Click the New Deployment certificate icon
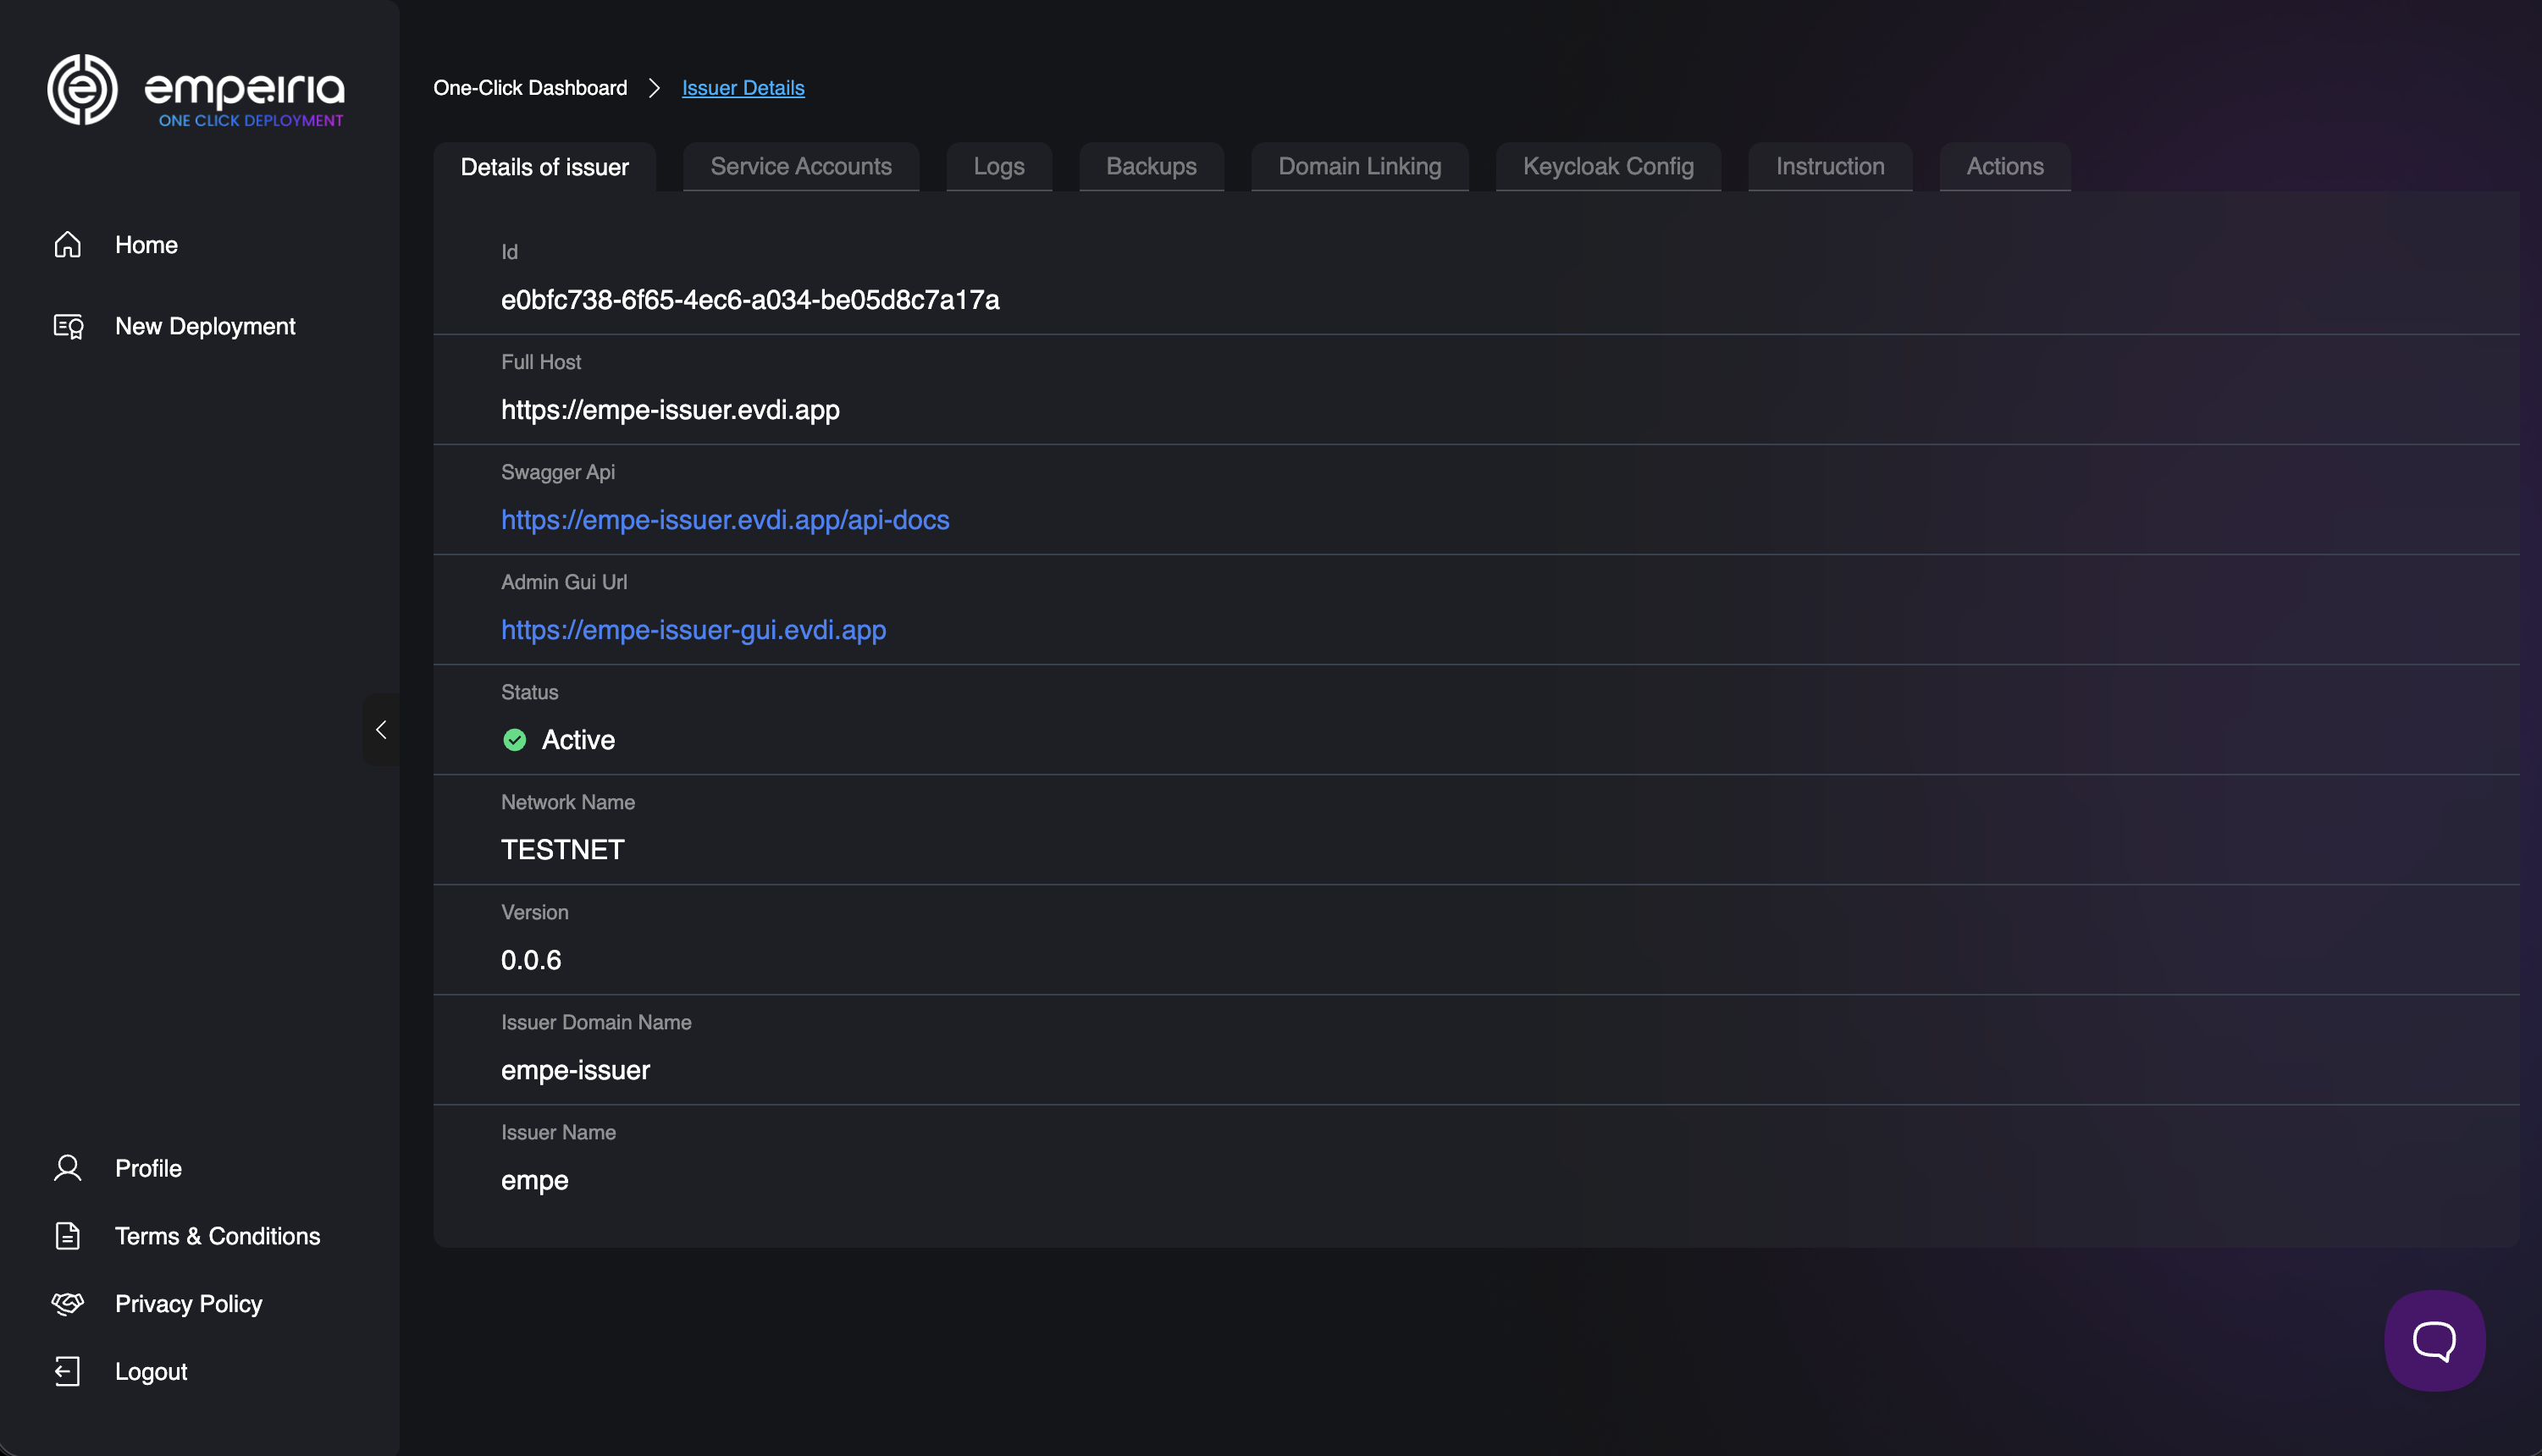Screen dimensions: 2542x1456 [68, 327]
